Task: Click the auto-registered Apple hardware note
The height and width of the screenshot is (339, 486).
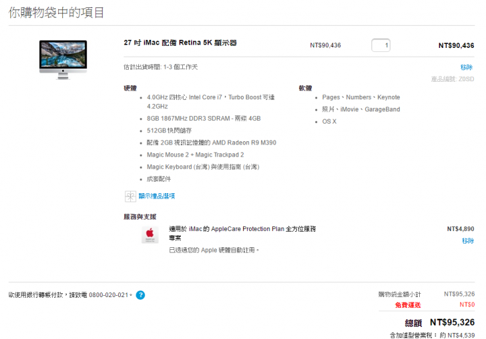Action: [214, 251]
